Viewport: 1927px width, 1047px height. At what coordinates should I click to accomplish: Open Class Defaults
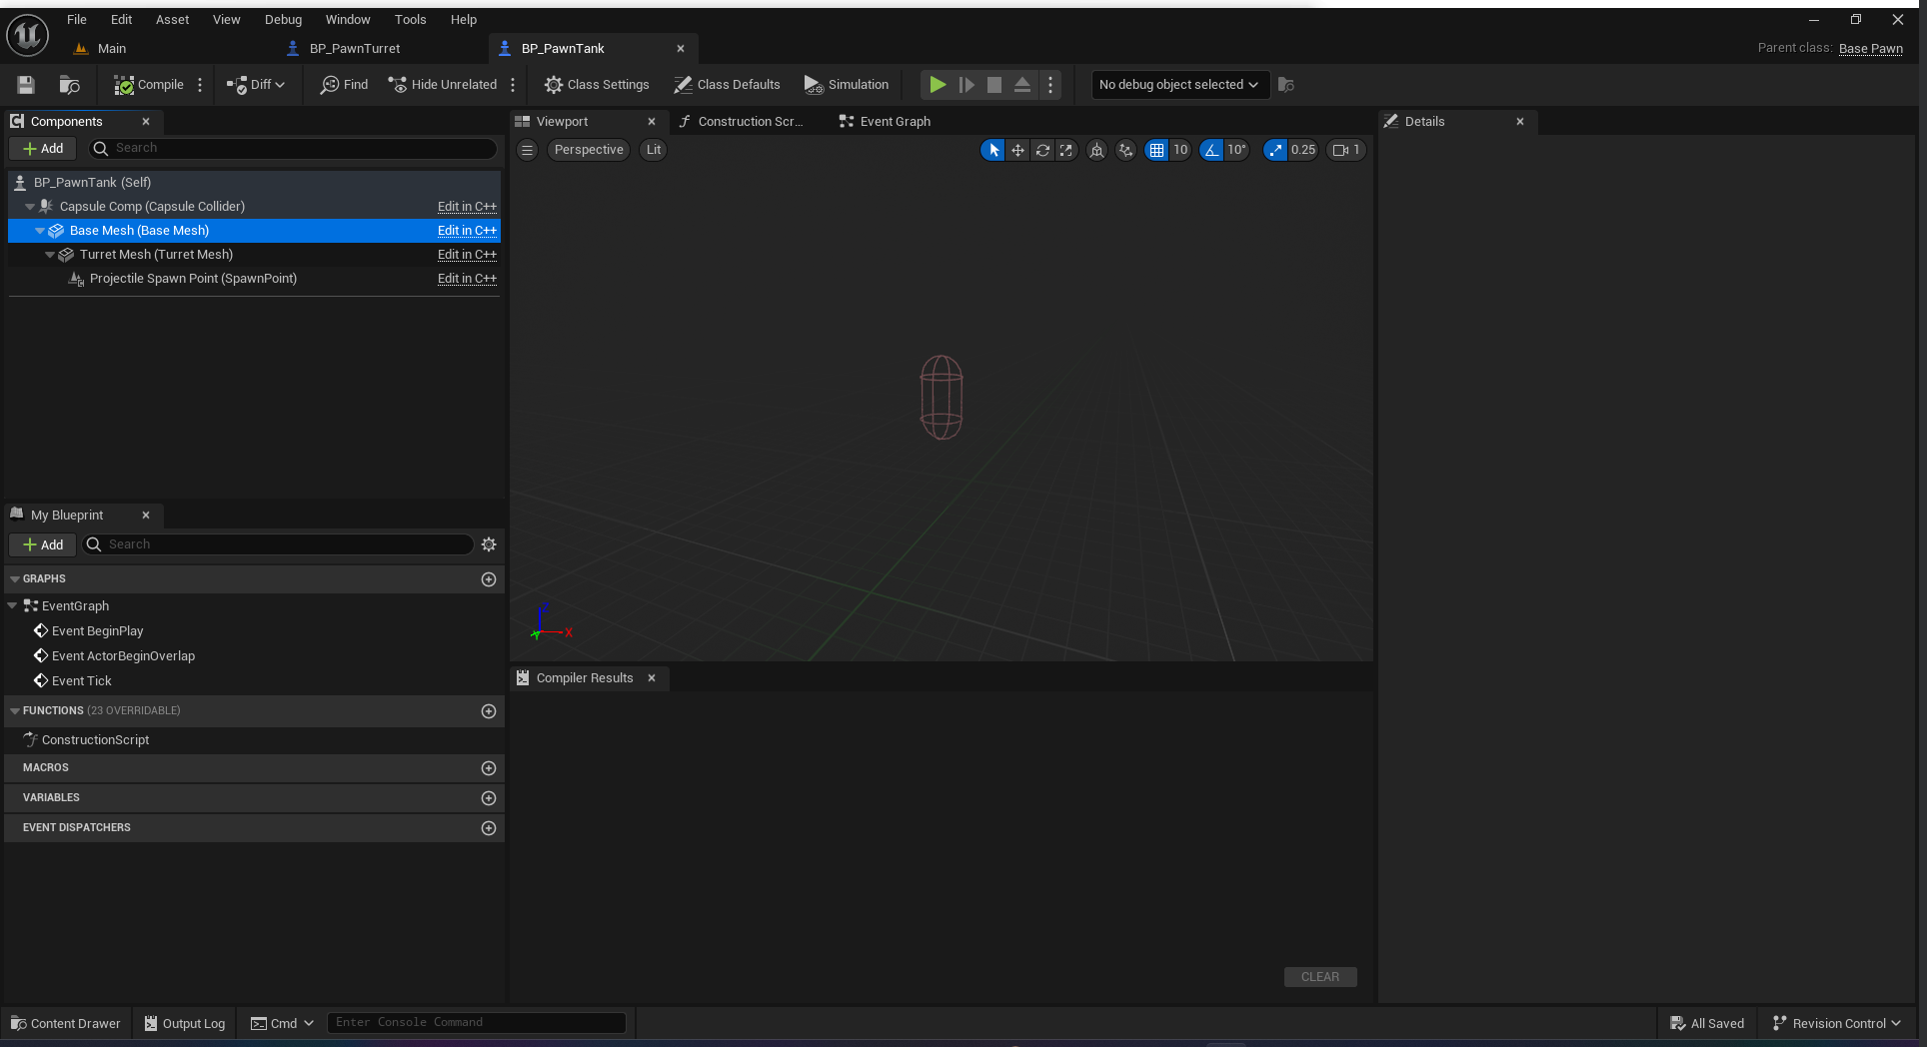(727, 85)
